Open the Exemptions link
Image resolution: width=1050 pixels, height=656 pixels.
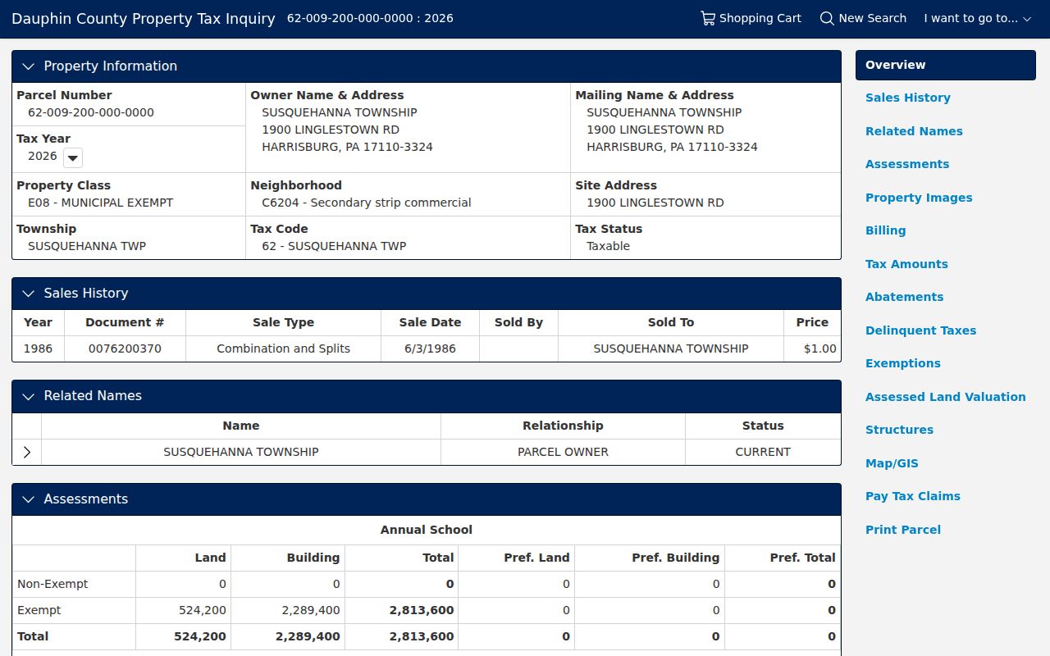pos(902,363)
